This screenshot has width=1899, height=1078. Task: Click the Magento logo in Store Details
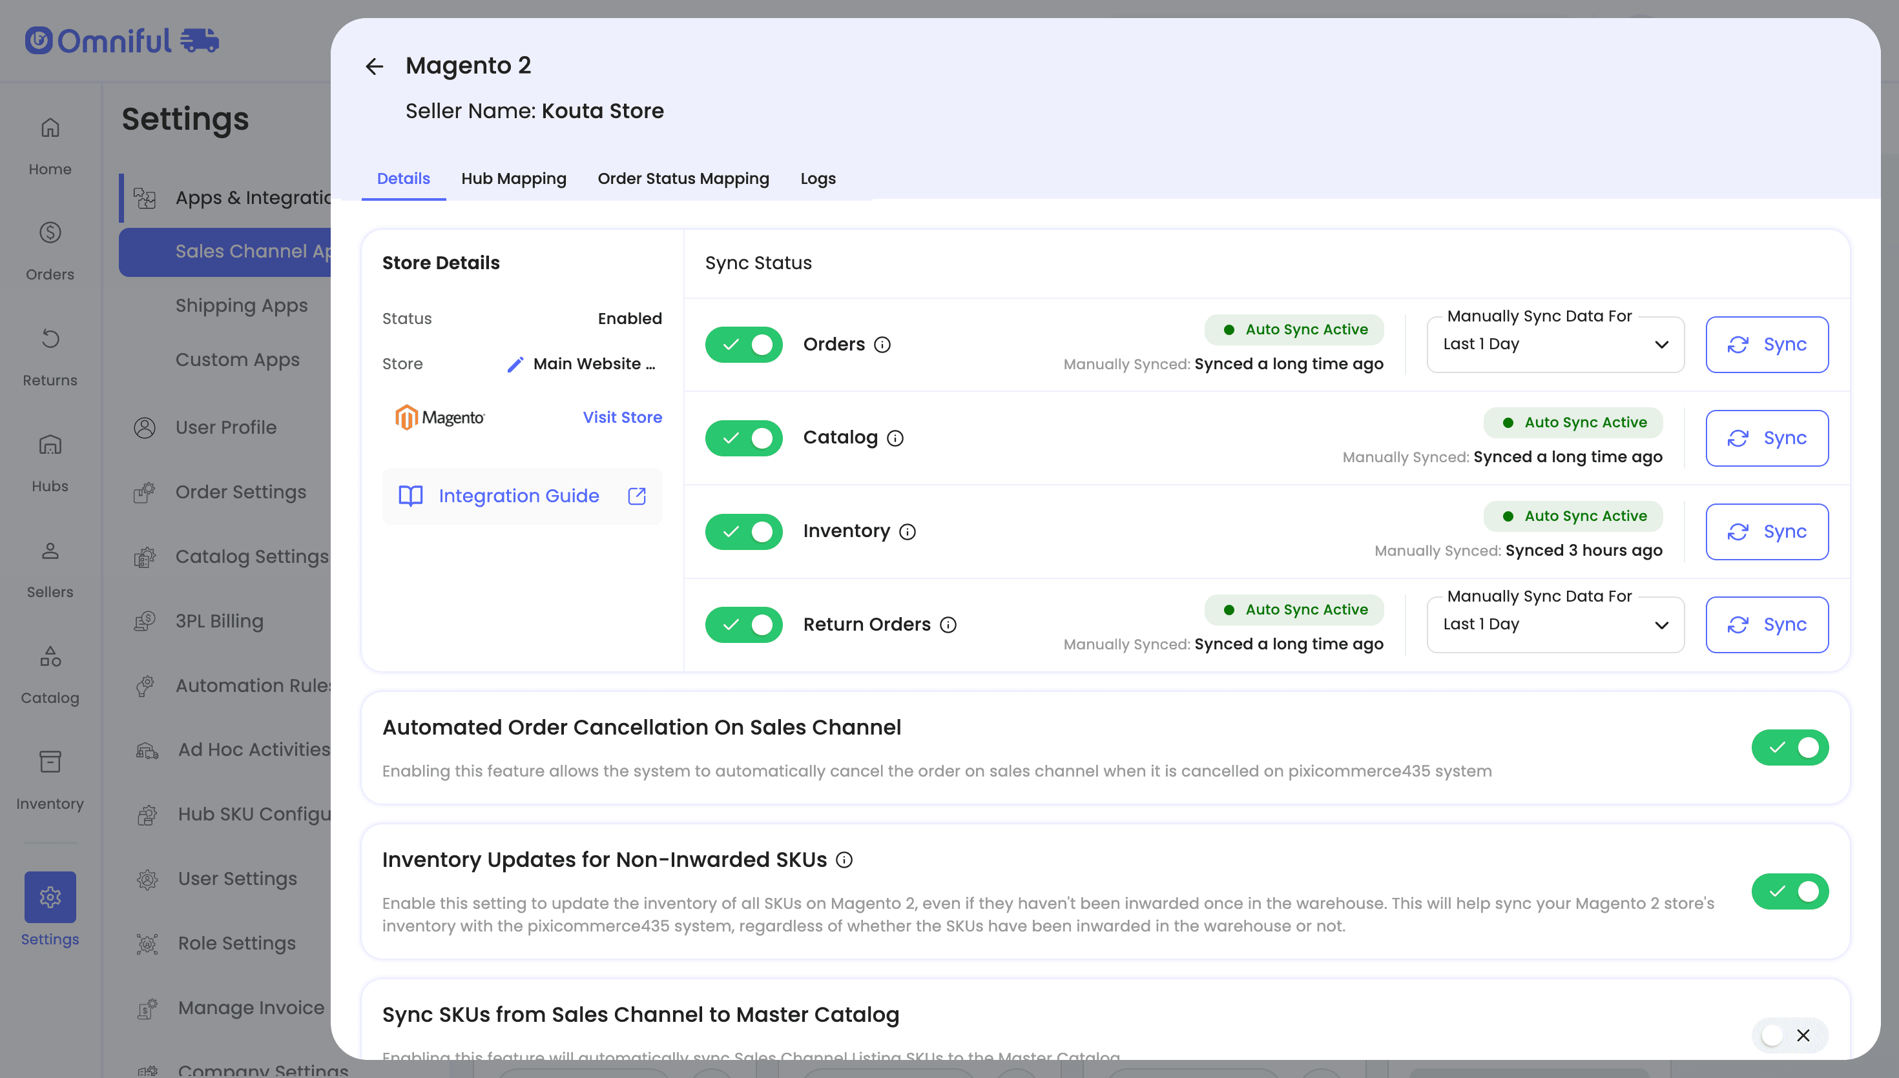440,418
